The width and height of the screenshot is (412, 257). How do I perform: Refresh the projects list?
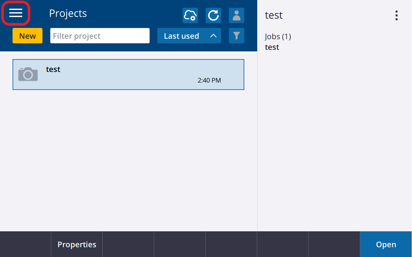point(213,15)
